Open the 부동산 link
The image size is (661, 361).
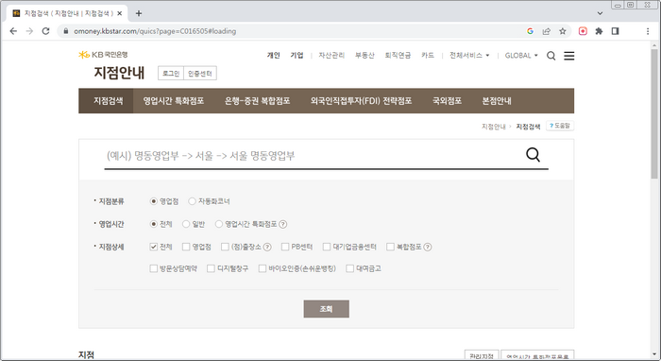coord(364,55)
